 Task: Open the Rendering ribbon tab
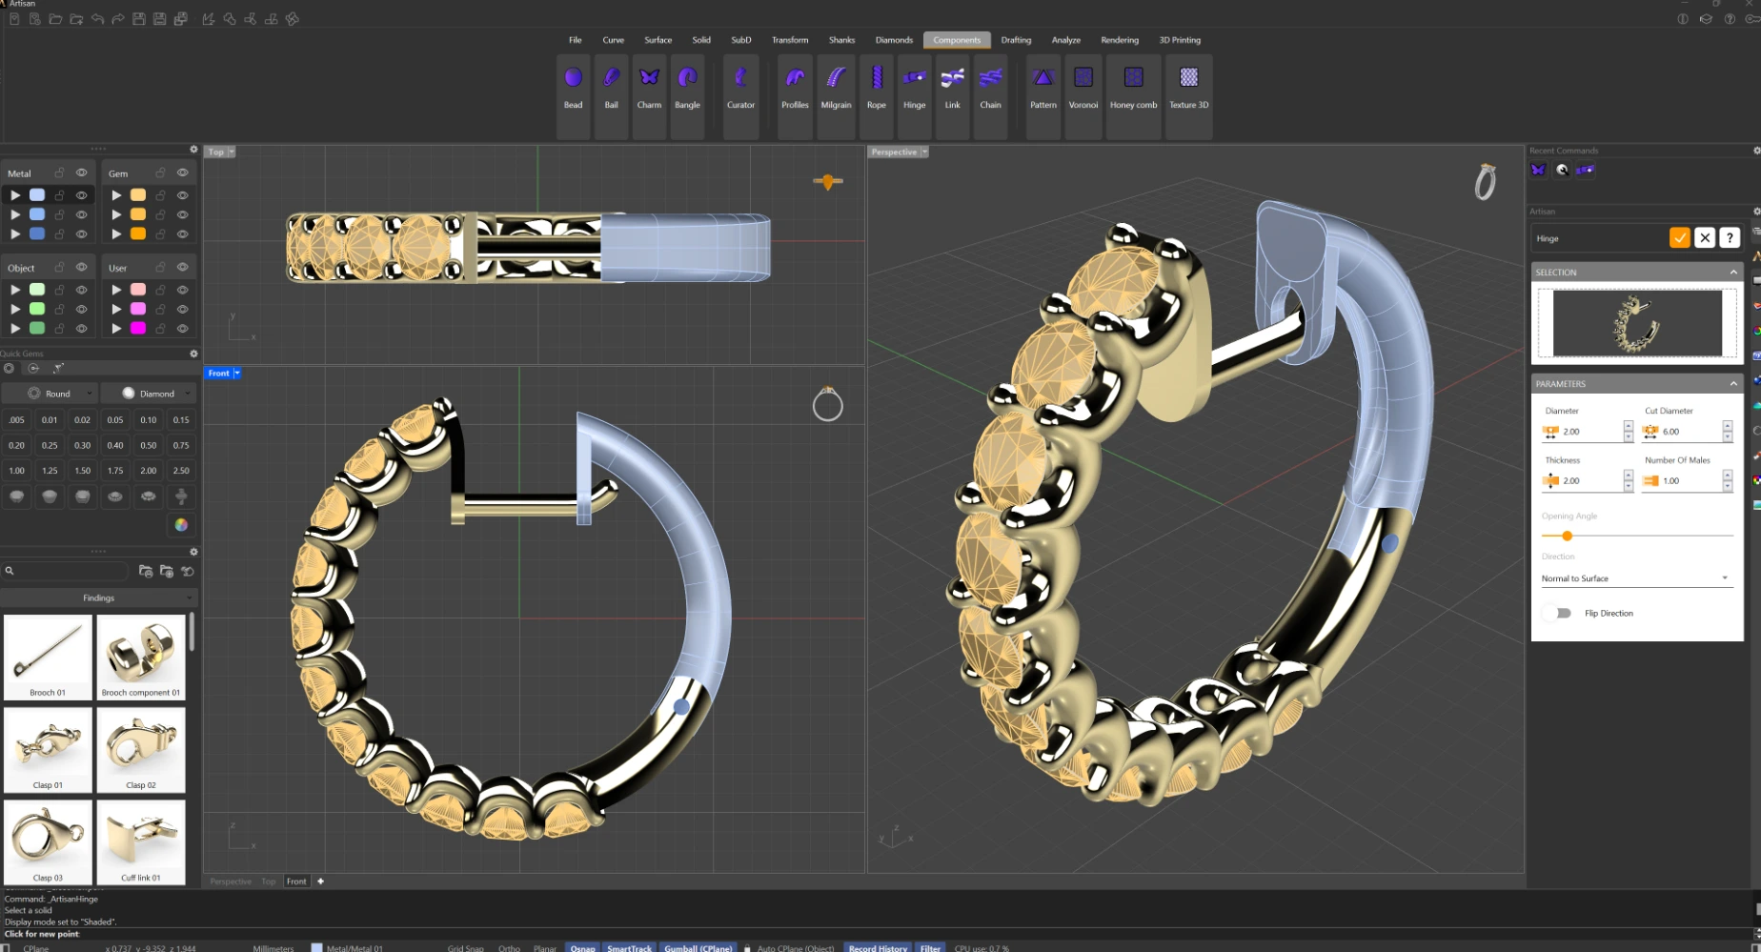[1120, 40]
